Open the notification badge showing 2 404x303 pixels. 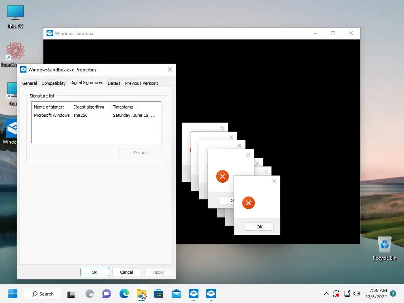point(393,294)
